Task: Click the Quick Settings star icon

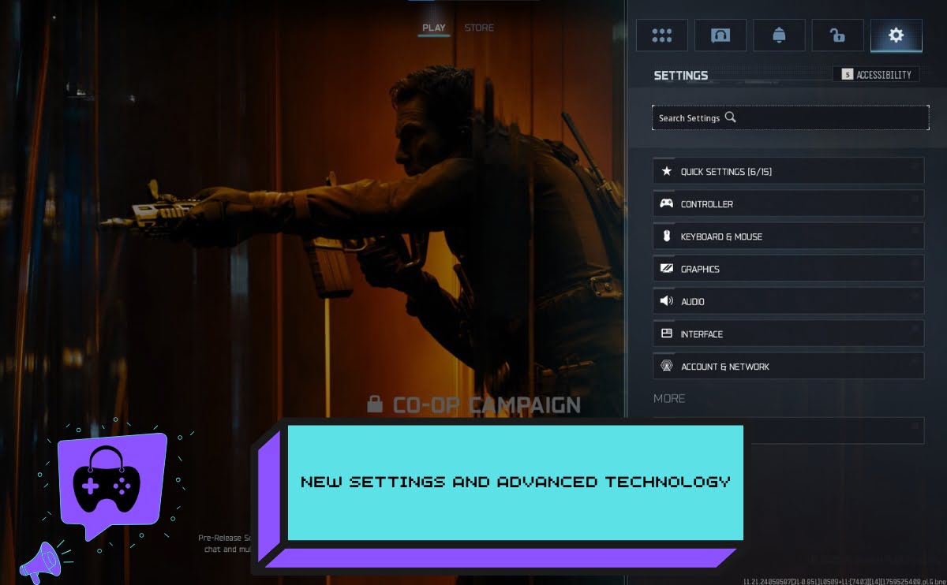Action: pyautogui.click(x=667, y=170)
